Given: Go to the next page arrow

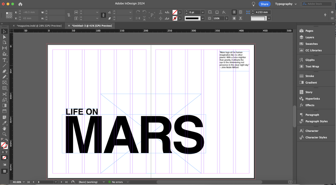Looking at the screenshot, I should [61, 182].
